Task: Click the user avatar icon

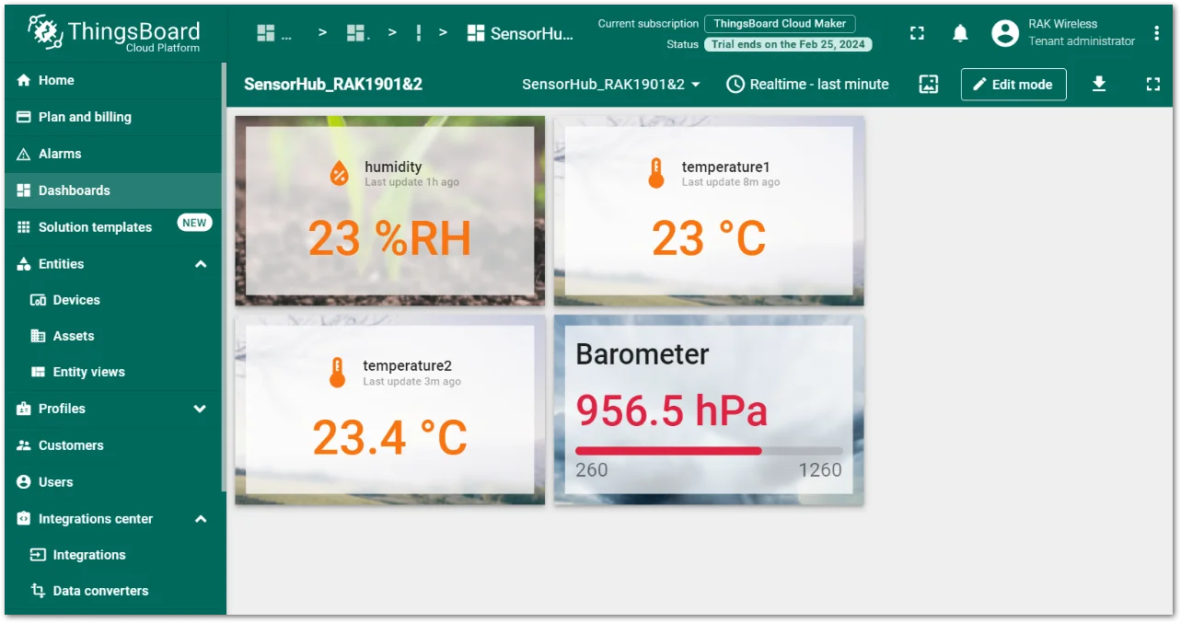Action: click(x=1005, y=33)
